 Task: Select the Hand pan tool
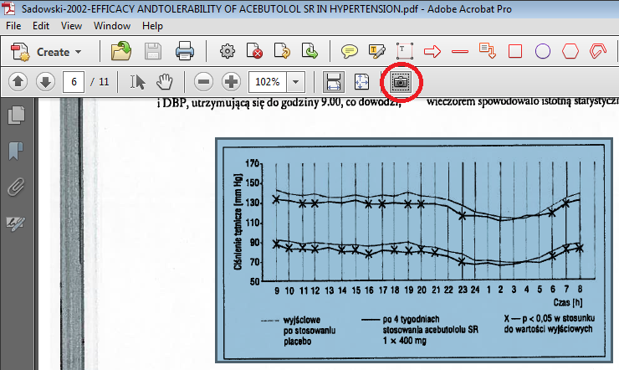pyautogui.click(x=165, y=82)
